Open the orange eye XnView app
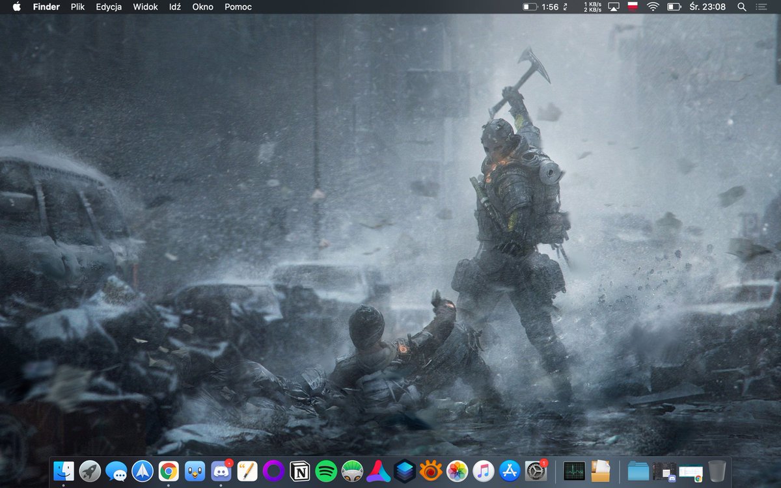 (x=431, y=470)
